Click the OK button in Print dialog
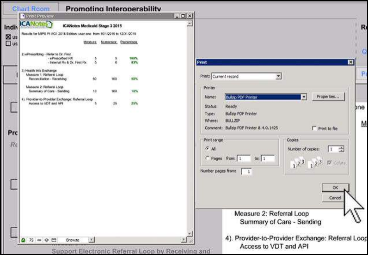 pos(335,188)
